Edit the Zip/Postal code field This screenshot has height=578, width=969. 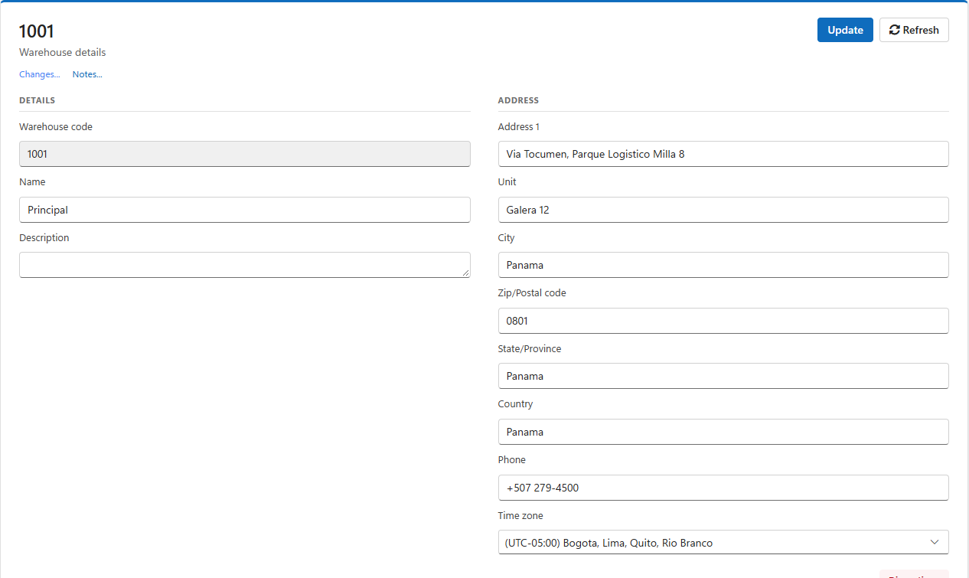[x=723, y=321]
